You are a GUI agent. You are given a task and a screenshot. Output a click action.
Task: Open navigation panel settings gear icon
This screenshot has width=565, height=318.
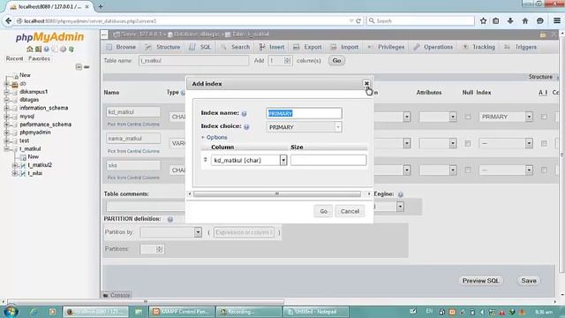[63, 49]
